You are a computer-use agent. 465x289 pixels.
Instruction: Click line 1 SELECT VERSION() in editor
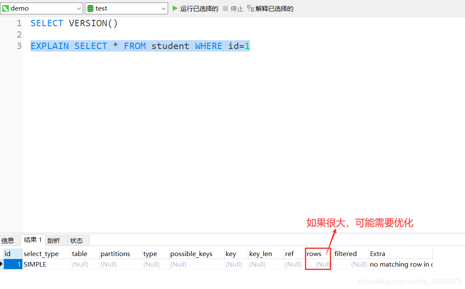point(74,23)
